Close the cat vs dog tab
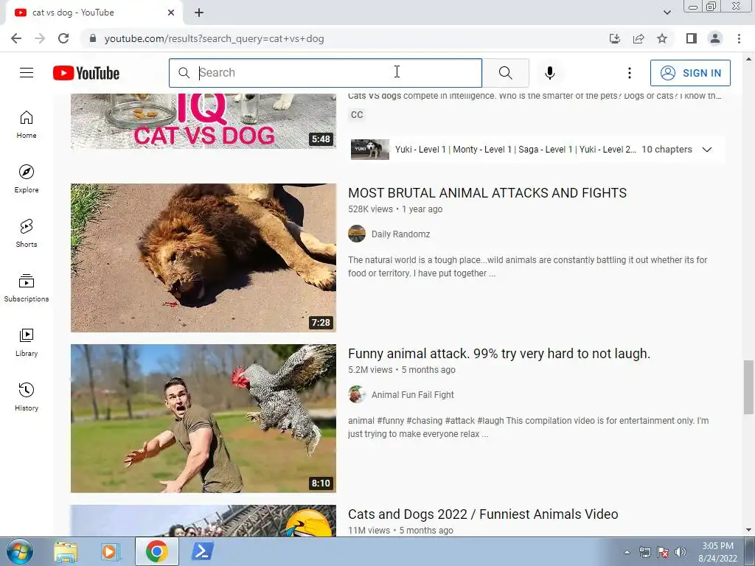The image size is (755, 566). click(171, 13)
